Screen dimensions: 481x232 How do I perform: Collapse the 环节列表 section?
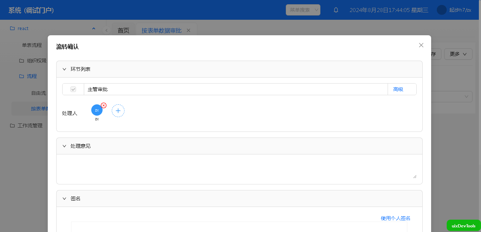(64, 69)
